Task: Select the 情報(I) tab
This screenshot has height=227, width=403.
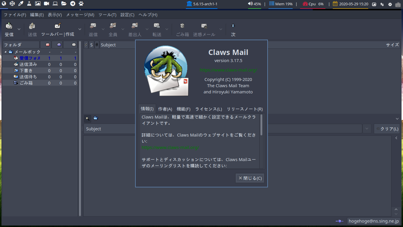Action: point(147,108)
